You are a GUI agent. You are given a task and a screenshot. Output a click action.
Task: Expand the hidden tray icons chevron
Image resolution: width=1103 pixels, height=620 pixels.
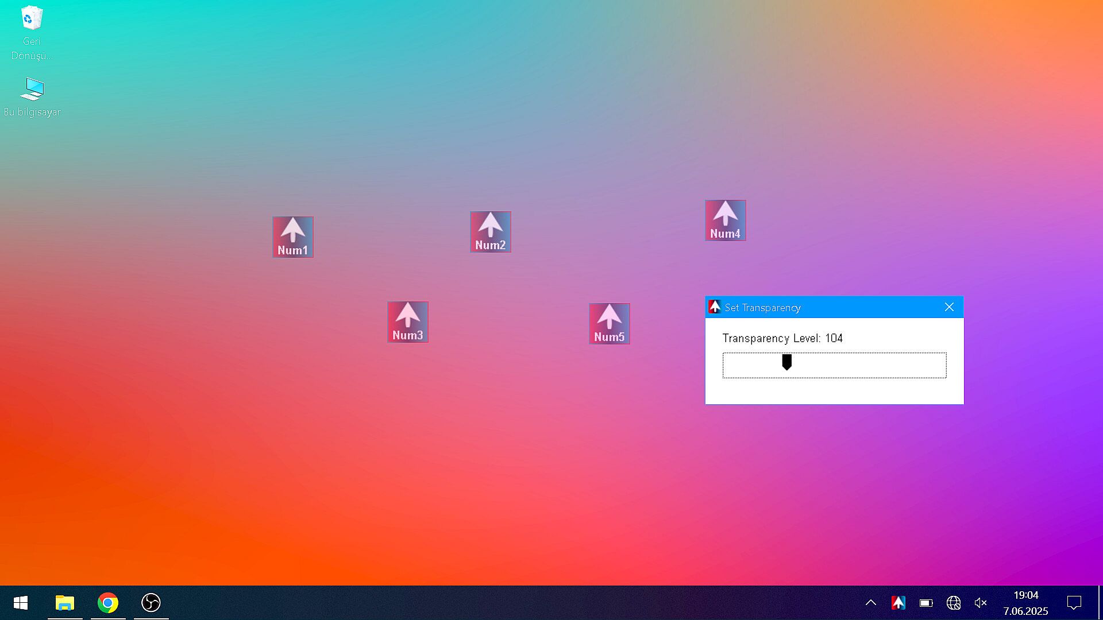click(x=871, y=603)
